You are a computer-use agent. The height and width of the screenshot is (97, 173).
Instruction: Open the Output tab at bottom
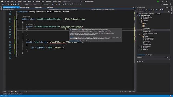coord(21,93)
